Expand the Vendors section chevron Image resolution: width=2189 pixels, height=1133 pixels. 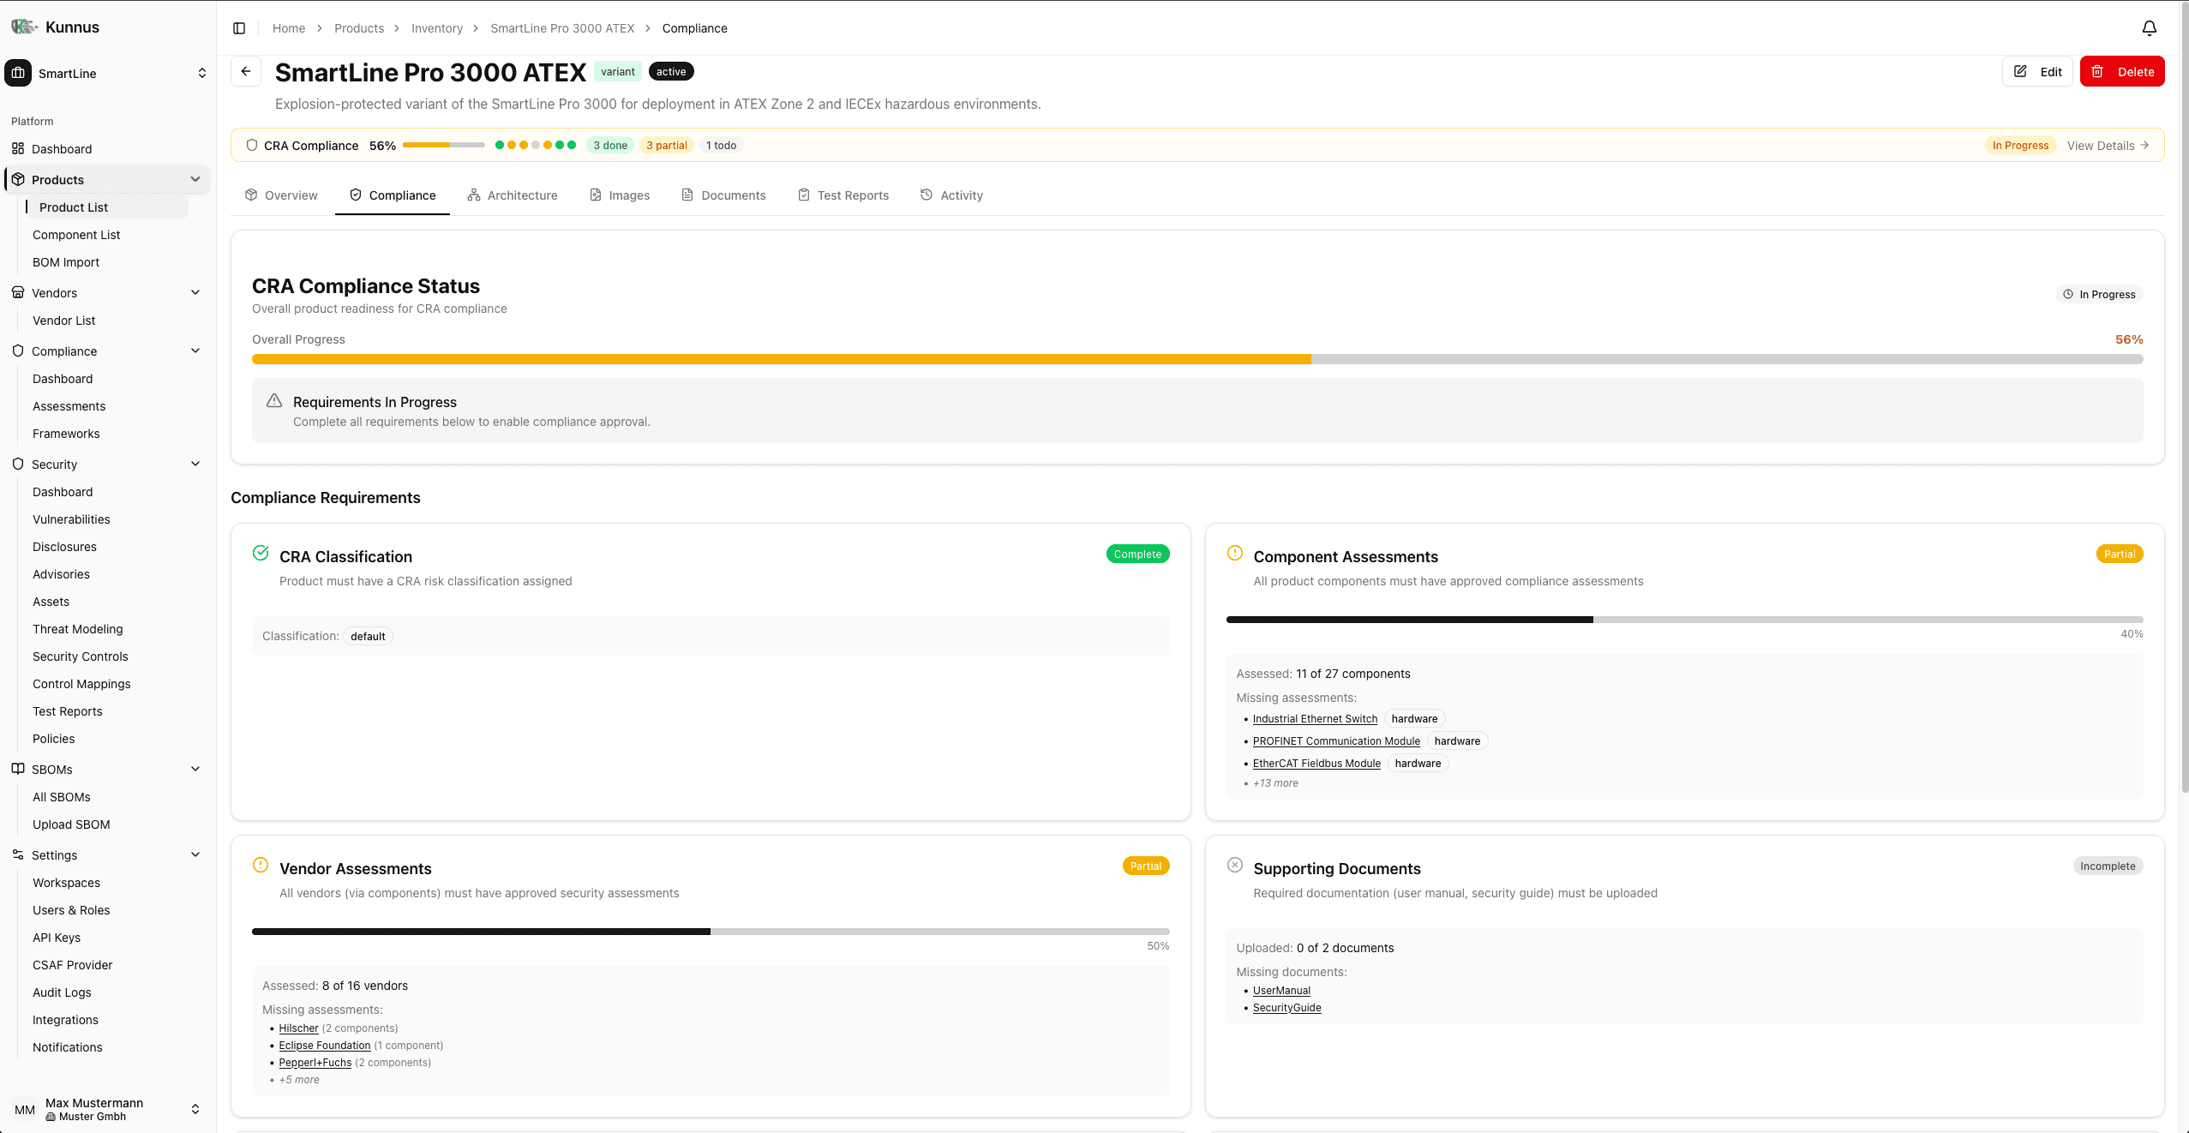point(195,292)
